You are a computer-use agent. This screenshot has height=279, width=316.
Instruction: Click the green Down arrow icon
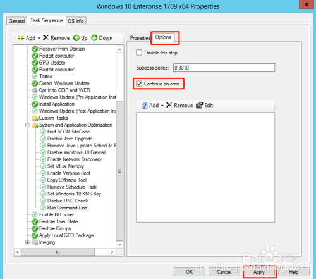94,38
